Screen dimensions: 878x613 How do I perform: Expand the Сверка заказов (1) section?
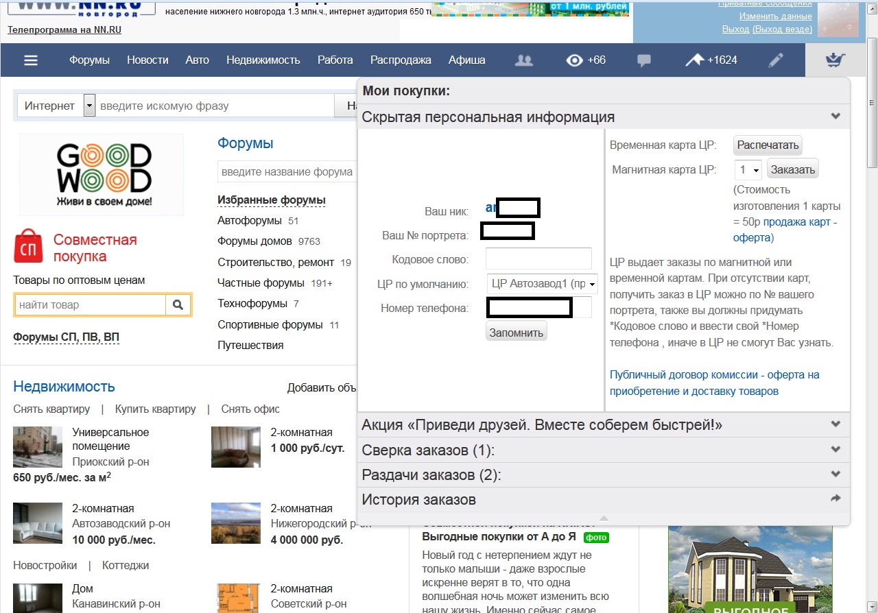835,450
